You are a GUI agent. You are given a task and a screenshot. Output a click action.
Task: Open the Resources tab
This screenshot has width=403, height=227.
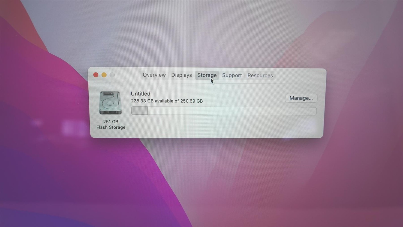(x=260, y=75)
